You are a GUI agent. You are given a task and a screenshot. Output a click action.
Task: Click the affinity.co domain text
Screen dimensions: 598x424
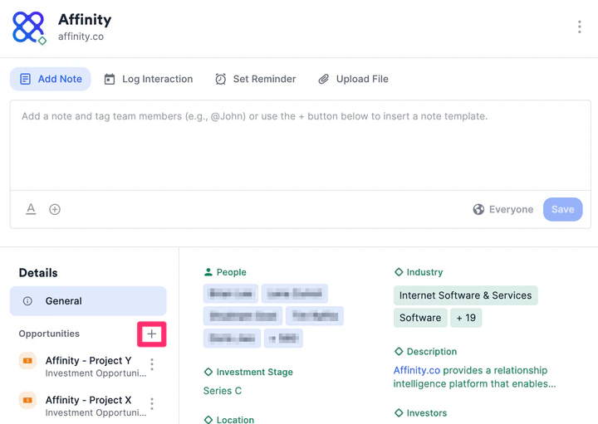(81, 37)
